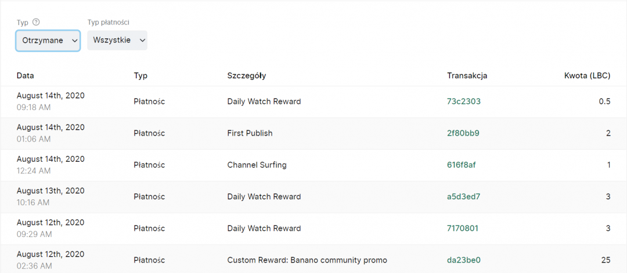Viewport: 627px width, 273px height.
Task: Click the 0.5 LBC amount cell
Action: click(604, 101)
